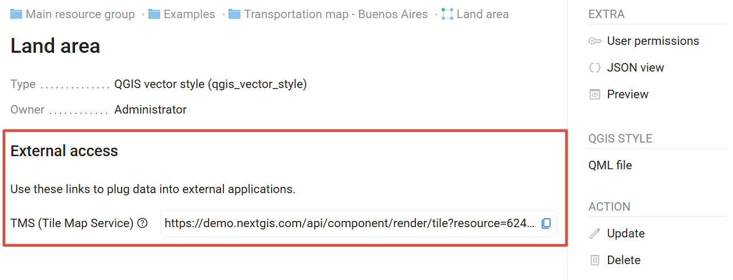Viewport: 733px width, 280px height.
Task: Choose the Update action
Action: click(626, 233)
